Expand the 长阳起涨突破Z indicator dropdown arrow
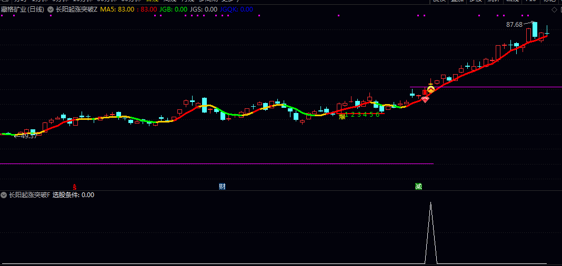Screen dimensions: 562x266 (x=51, y=9)
